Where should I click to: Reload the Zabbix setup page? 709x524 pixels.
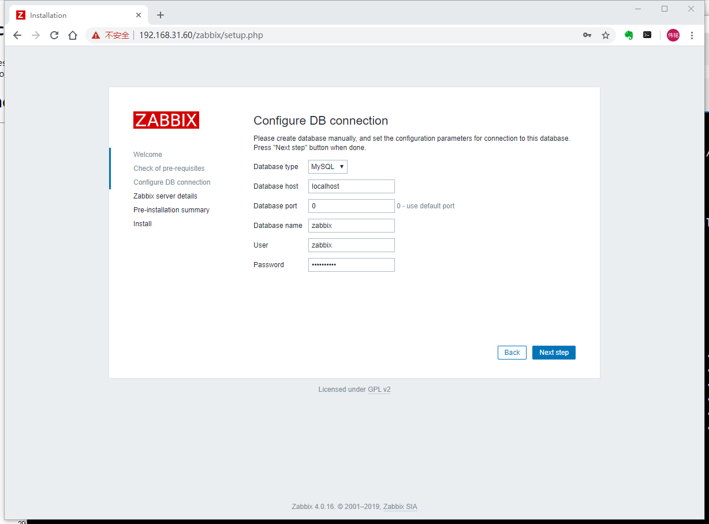[x=54, y=35]
